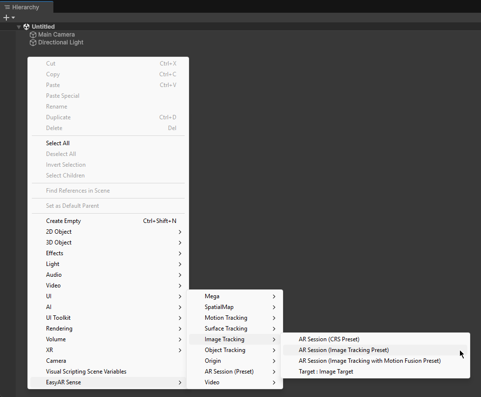Select AR Session with Motion Fusion Preset
Image resolution: width=481 pixels, height=397 pixels.
pos(369,361)
